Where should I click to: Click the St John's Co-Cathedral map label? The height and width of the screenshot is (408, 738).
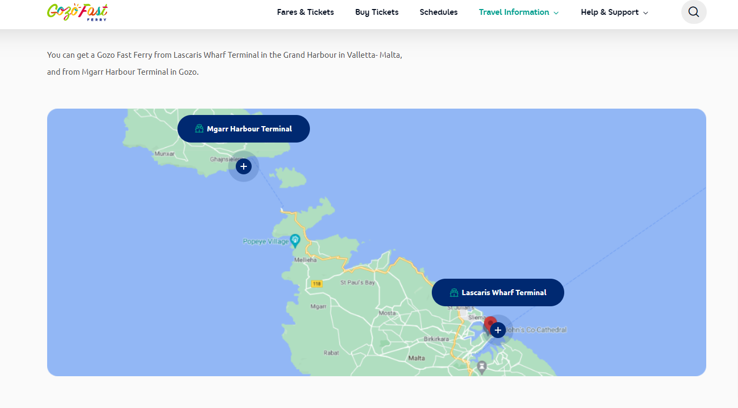(536, 330)
